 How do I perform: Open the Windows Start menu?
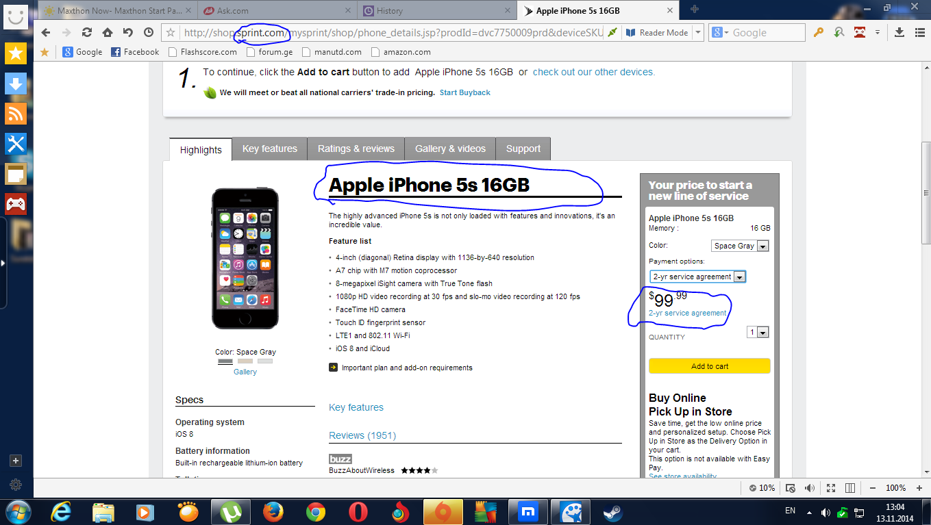[17, 511]
